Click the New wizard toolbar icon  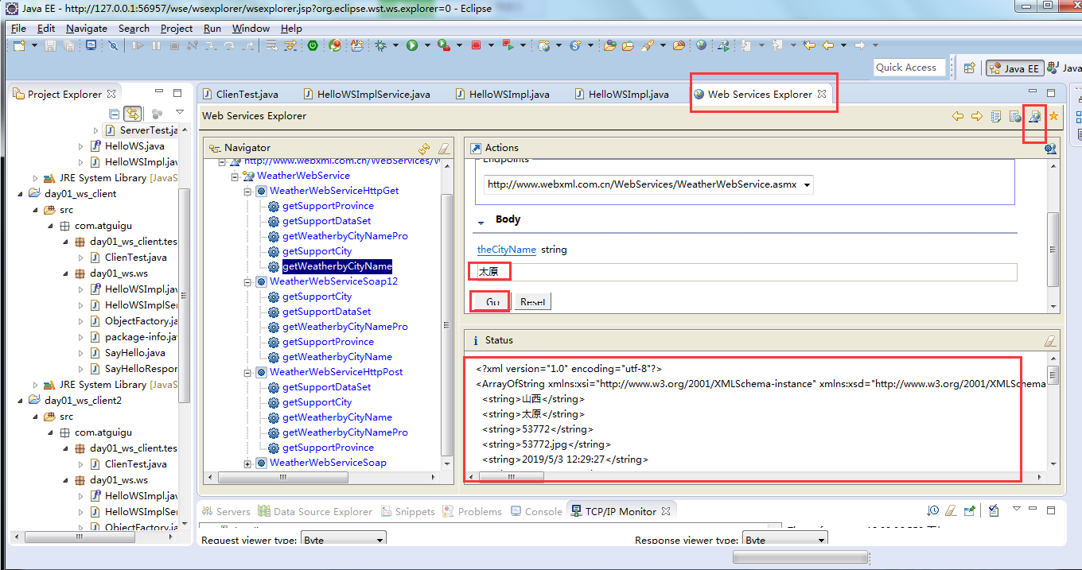click(20, 45)
